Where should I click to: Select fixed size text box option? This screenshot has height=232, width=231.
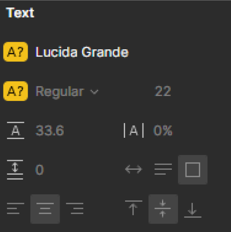[193, 170]
